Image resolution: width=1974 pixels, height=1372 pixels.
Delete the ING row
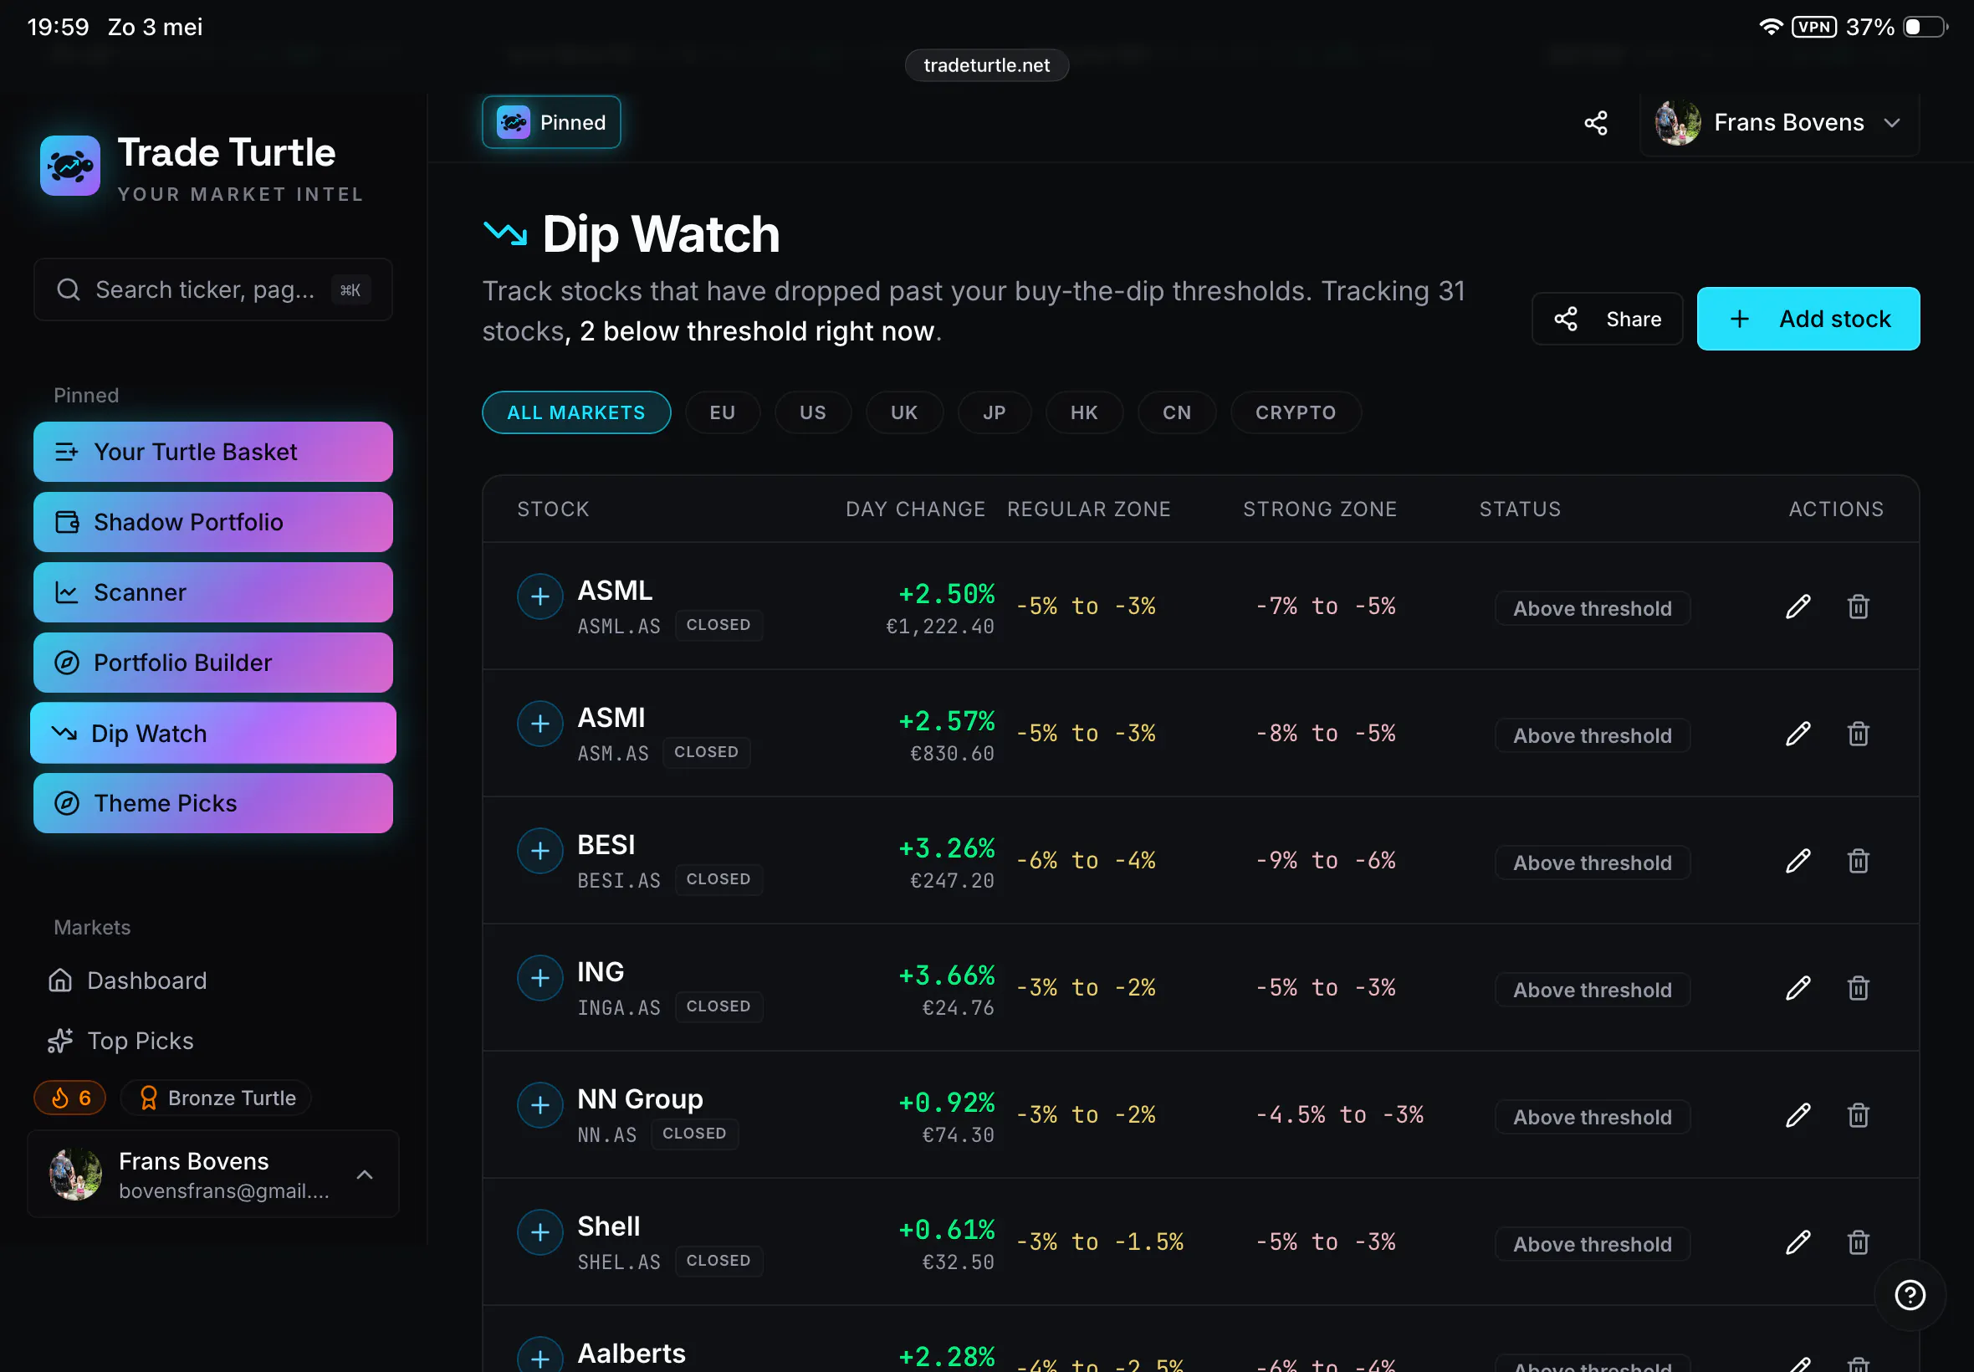coord(1858,989)
